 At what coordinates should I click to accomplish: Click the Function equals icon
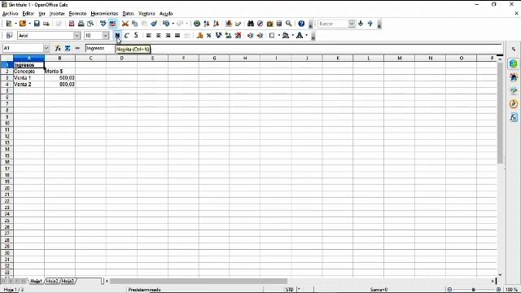[77, 48]
